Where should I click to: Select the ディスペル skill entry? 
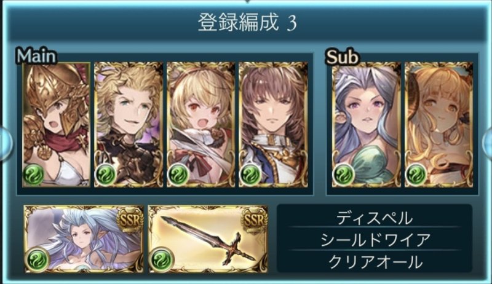375,218
